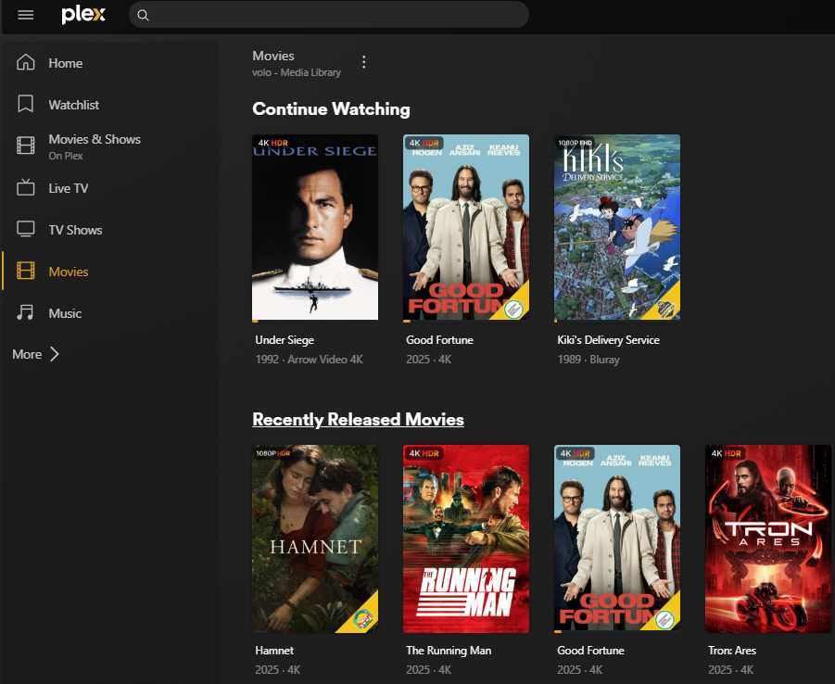Click the Tron: Ares title link
This screenshot has height=684, width=835.
point(732,651)
